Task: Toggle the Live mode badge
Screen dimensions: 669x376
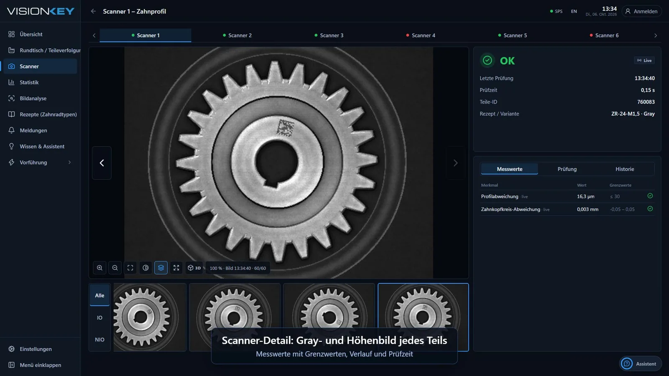Action: point(644,61)
